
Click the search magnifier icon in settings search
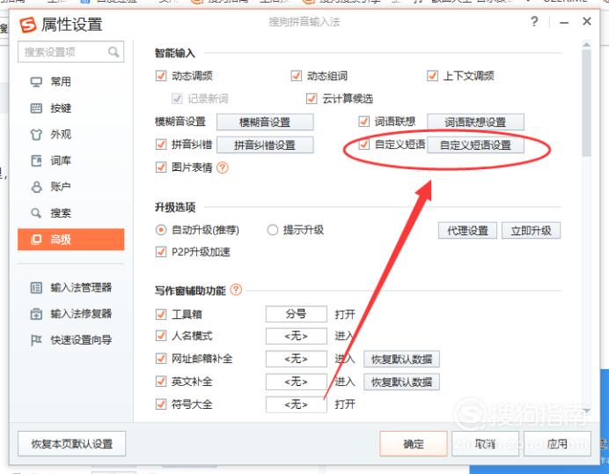pyautogui.click(x=114, y=52)
